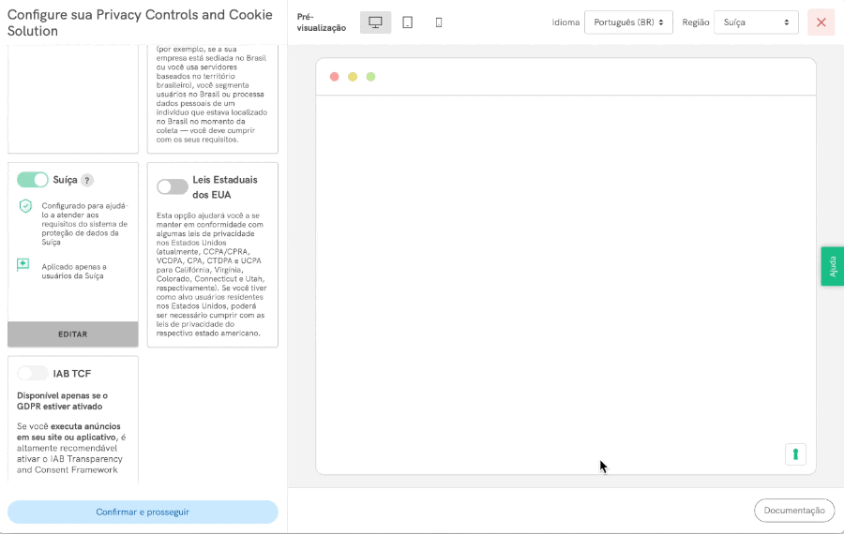This screenshot has height=534, width=844.
Task: Click the red X close button
Action: click(x=821, y=22)
